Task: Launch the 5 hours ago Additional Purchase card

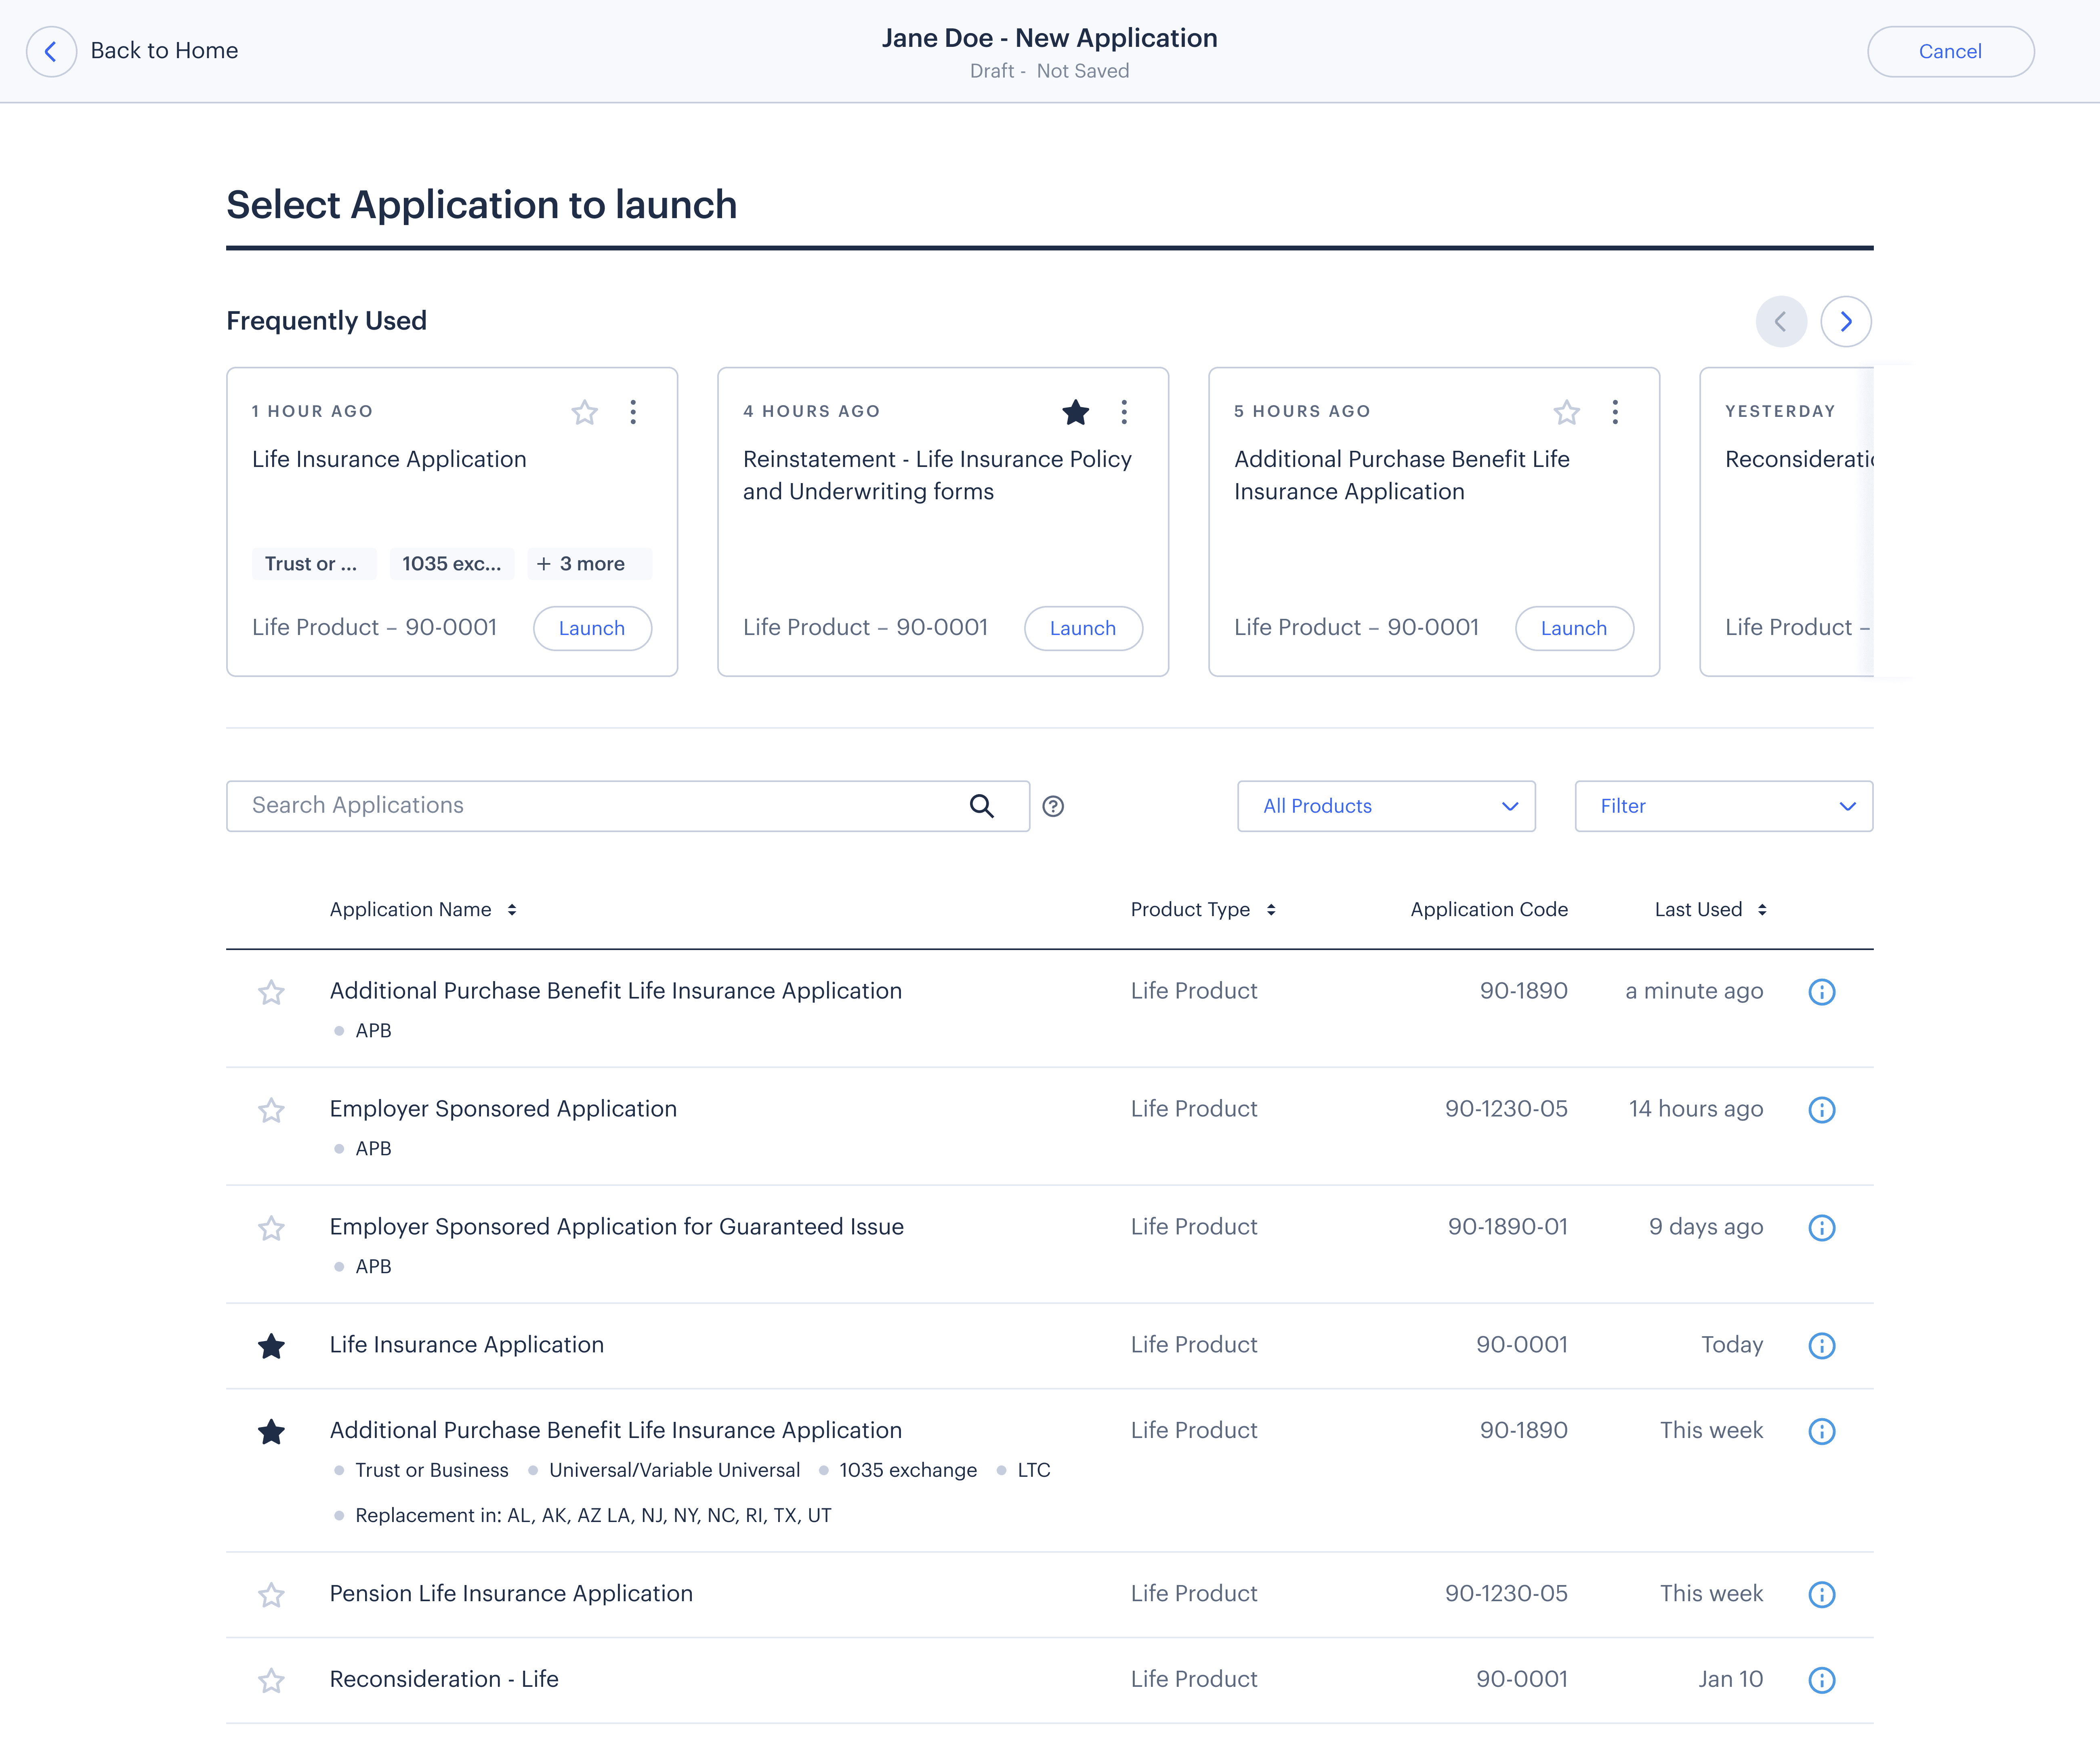Action: pyautogui.click(x=1574, y=628)
